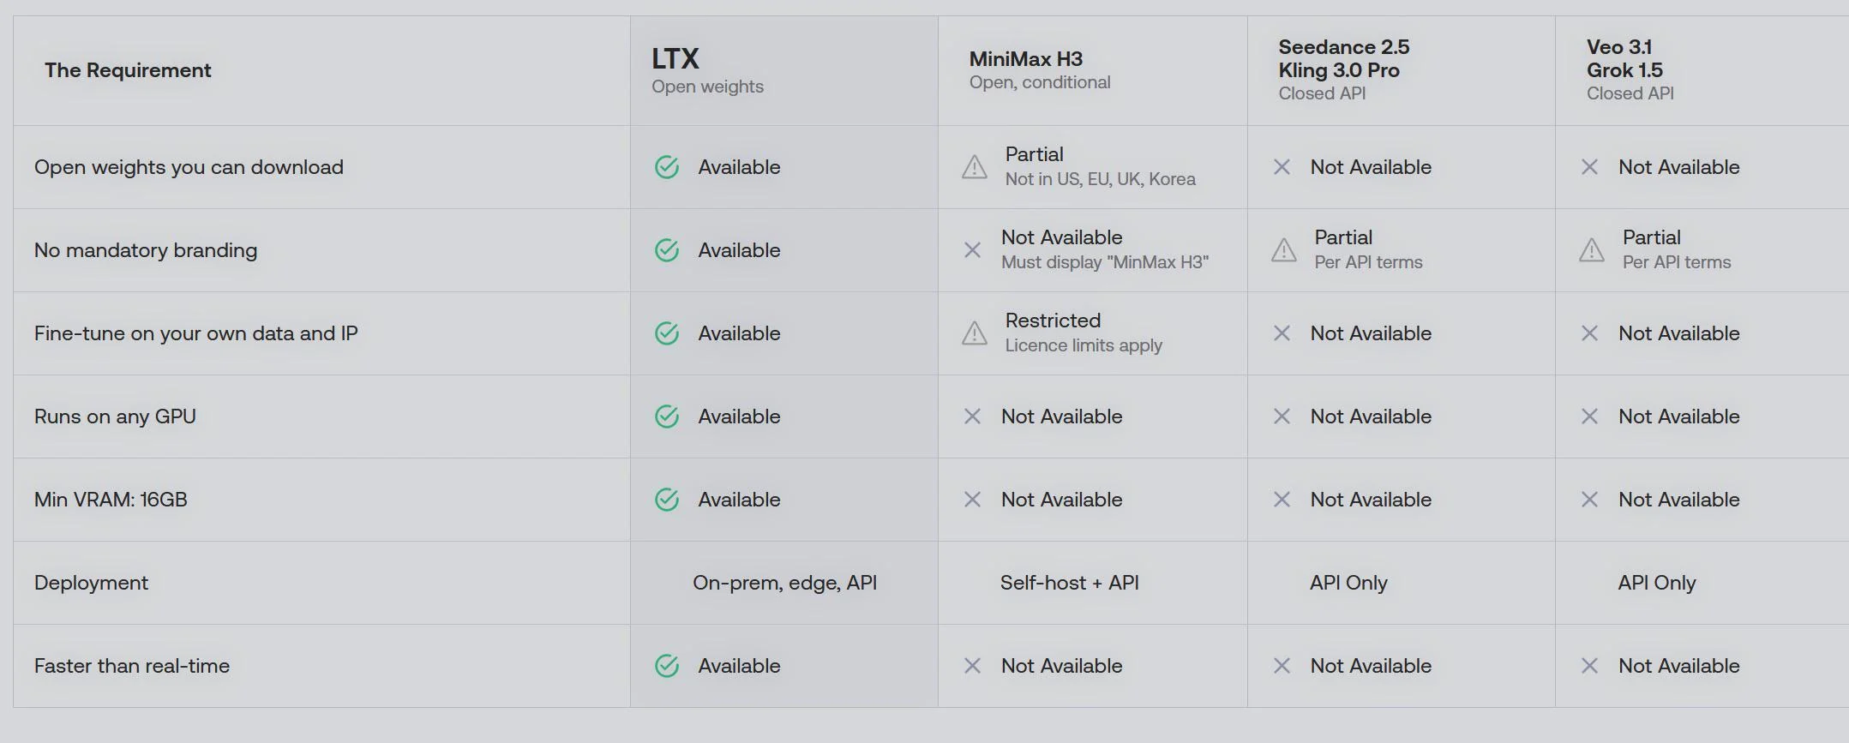Click LTX green check for Runs on any GPU
1849x743 pixels.
(667, 416)
